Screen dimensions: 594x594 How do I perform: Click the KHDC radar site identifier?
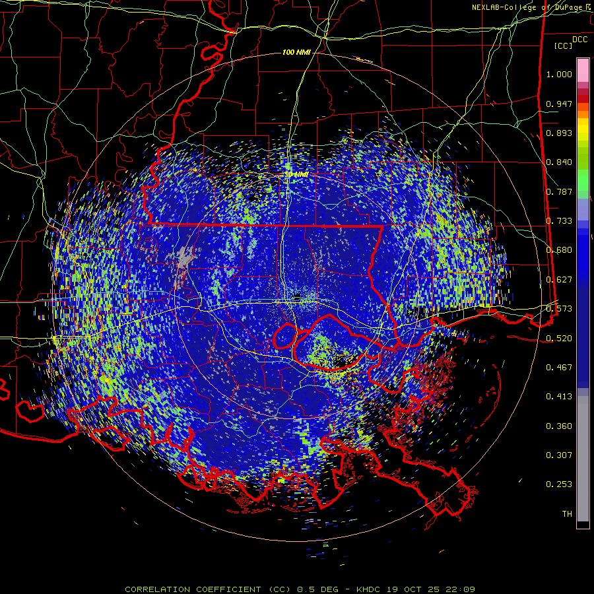368,589
